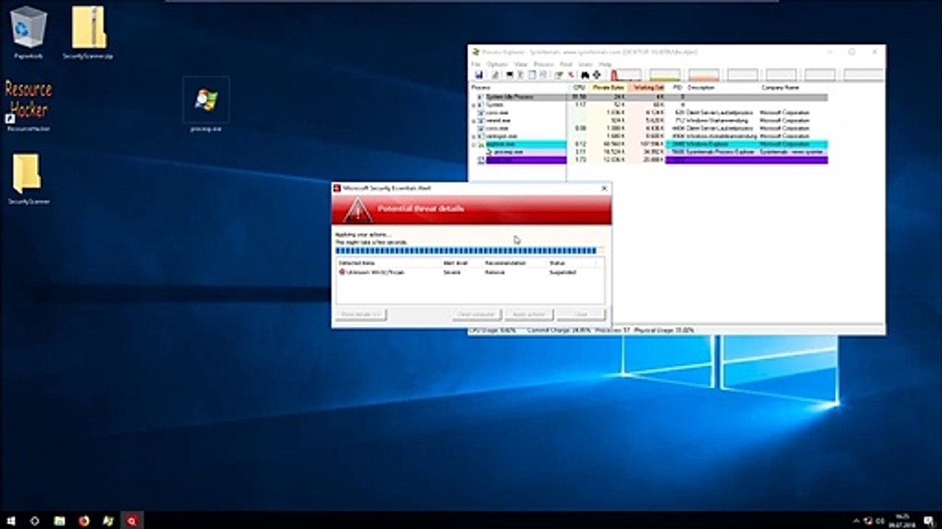Open Firefox from the taskbar
Screen dimensions: 942x529
[84, 520]
